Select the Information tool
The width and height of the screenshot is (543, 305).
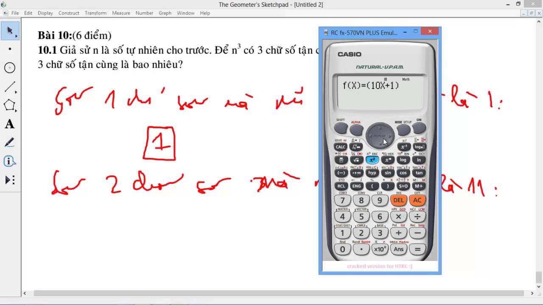[10, 161]
